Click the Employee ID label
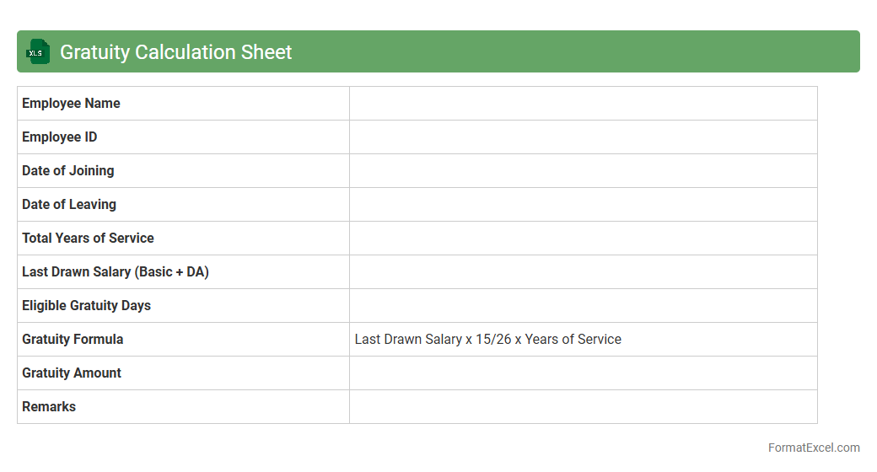Image resolution: width=877 pixels, height=472 pixels. [x=60, y=137]
